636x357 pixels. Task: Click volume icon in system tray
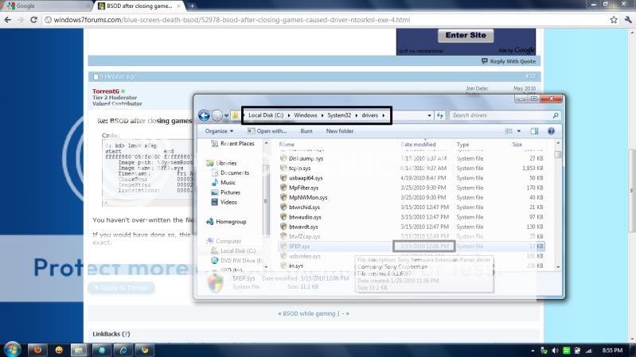556,351
